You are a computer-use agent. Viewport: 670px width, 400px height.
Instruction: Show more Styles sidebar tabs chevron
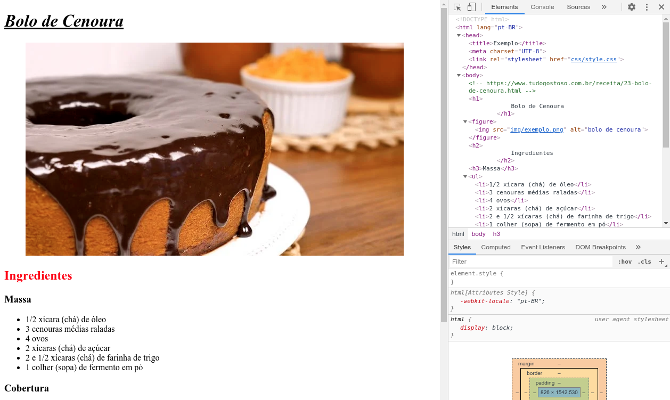click(x=638, y=247)
